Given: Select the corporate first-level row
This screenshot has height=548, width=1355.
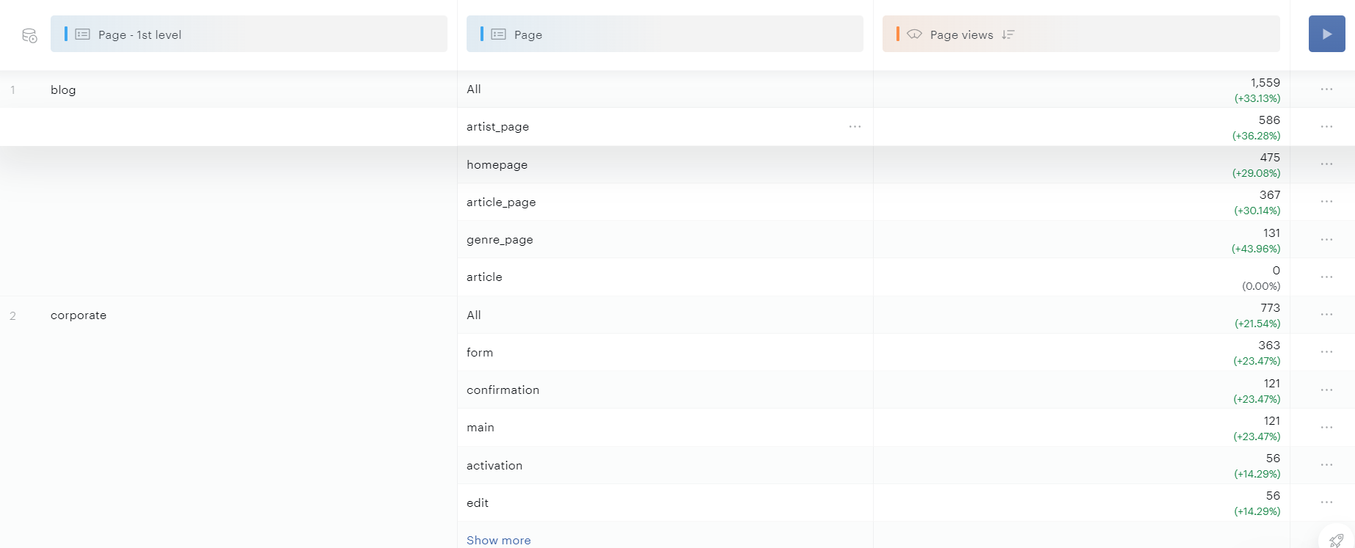Looking at the screenshot, I should (x=78, y=315).
